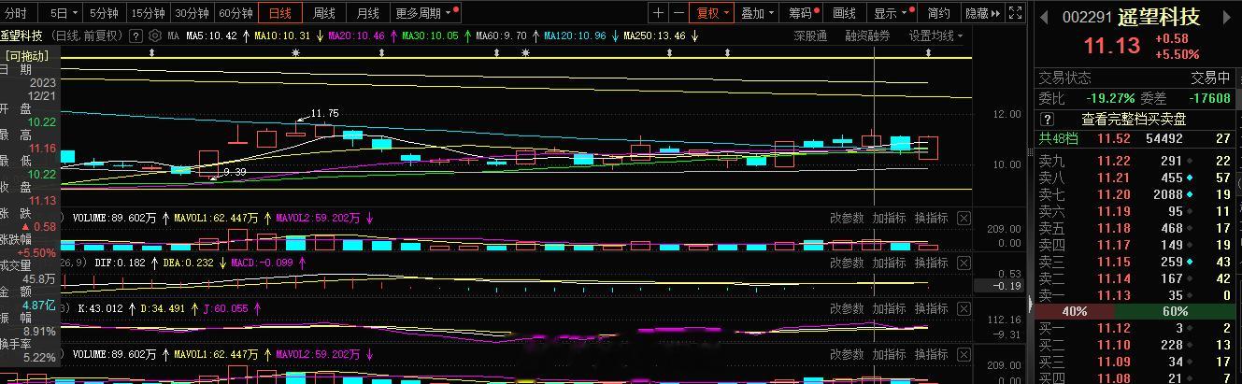This screenshot has height=384, width=1242.
Task: Click the up-down event marker at chart top left
Action: (152, 53)
